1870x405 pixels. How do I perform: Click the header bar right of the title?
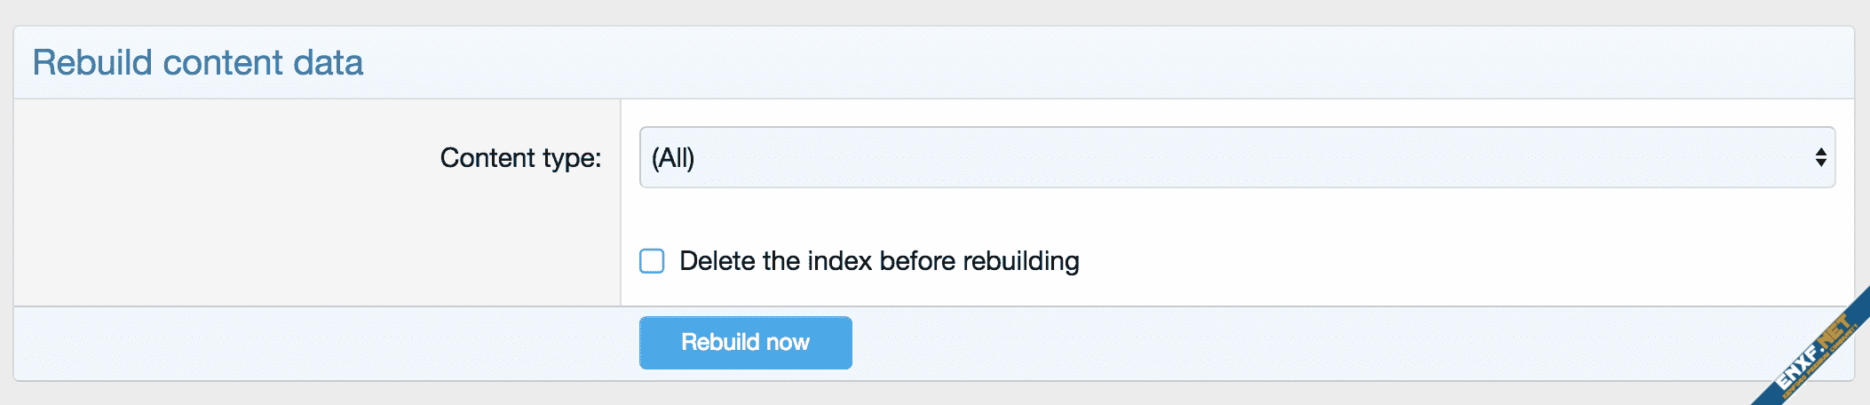pos(1066,63)
